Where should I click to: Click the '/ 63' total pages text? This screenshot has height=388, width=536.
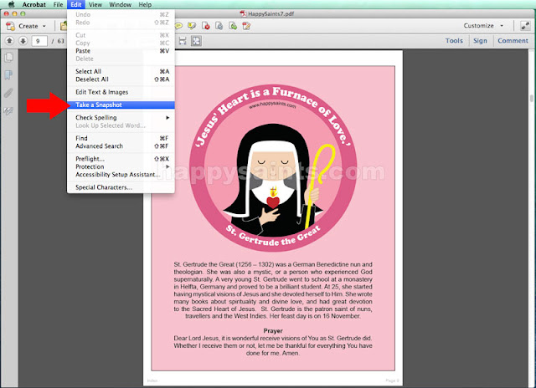58,41
